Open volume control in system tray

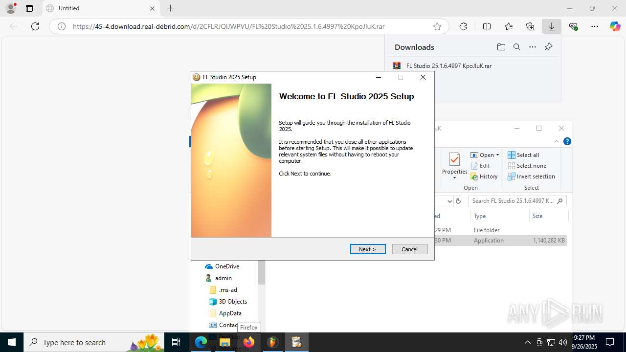563,342
